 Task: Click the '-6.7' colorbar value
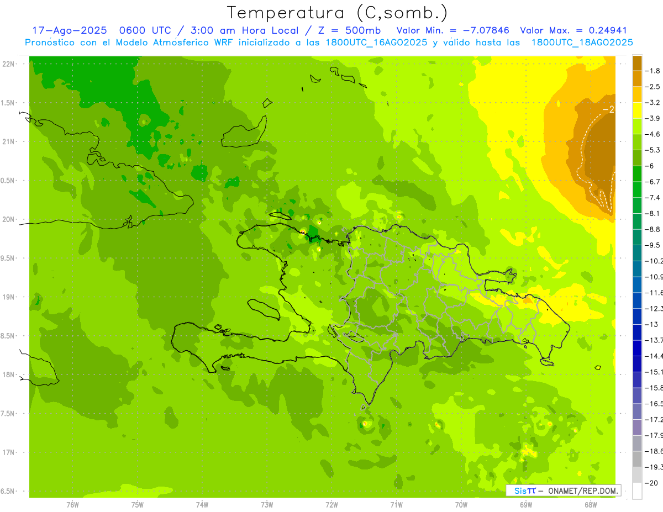coord(653,182)
